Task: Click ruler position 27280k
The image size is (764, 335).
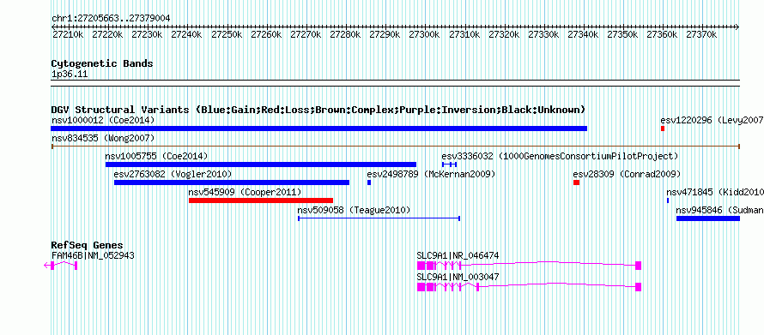Action: pyautogui.click(x=344, y=35)
